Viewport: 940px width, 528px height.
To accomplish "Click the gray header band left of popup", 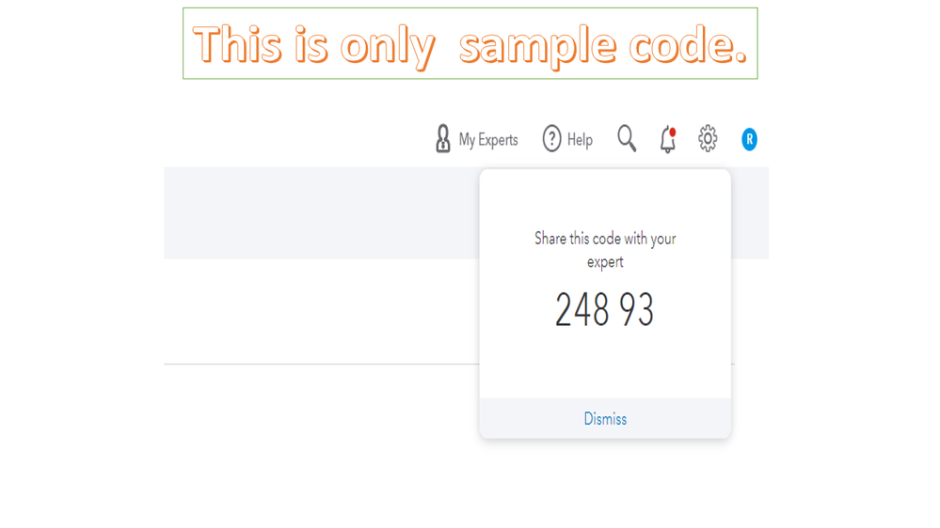I will [x=320, y=212].
